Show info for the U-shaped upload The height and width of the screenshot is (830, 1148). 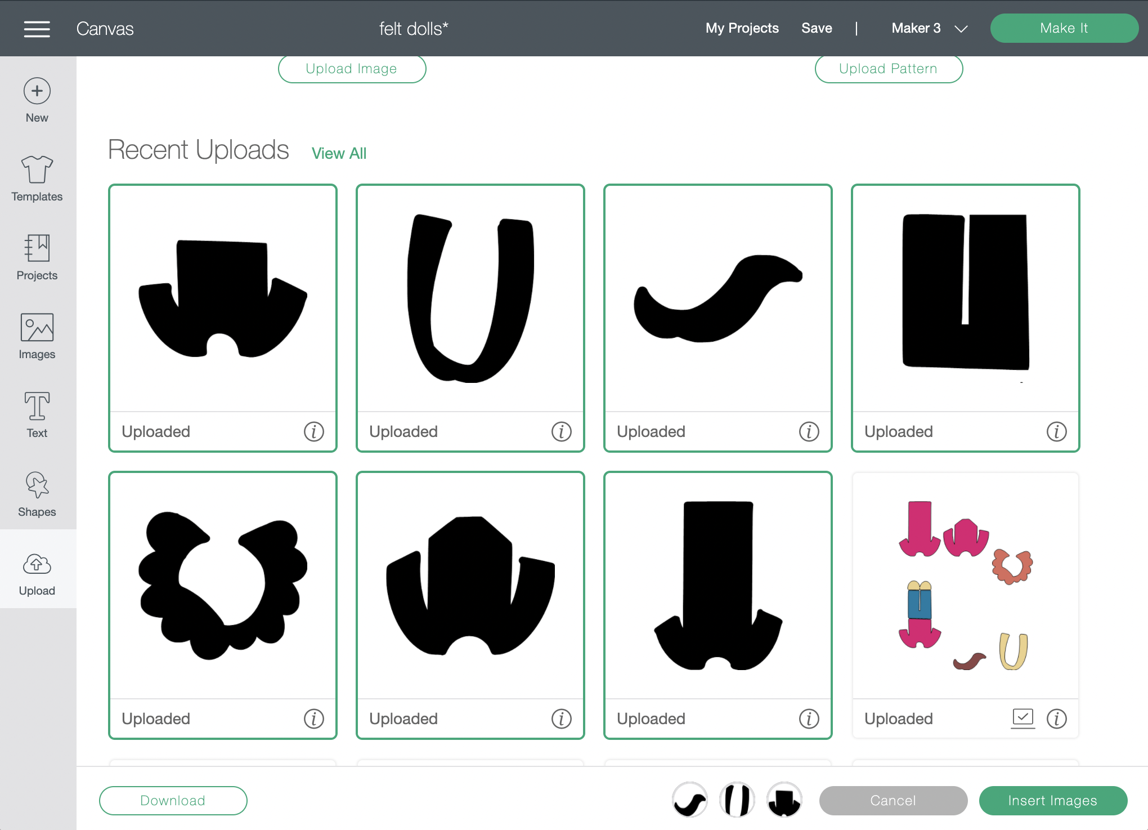point(562,432)
